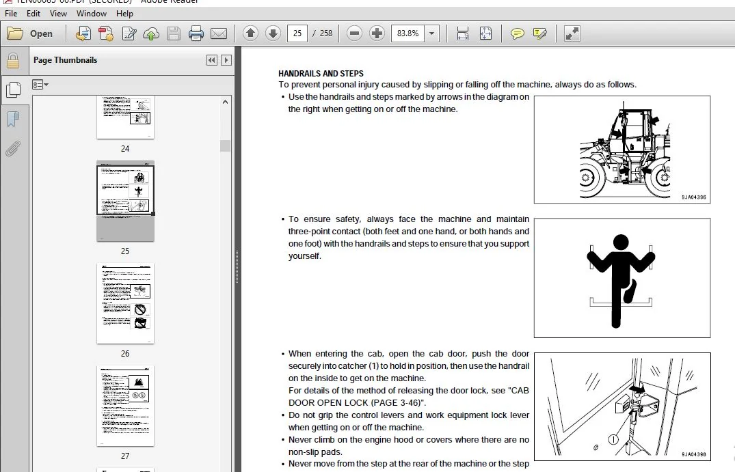The width and height of the screenshot is (735, 472).
Task: Click the cab door catcher diagram
Action: pos(622,406)
